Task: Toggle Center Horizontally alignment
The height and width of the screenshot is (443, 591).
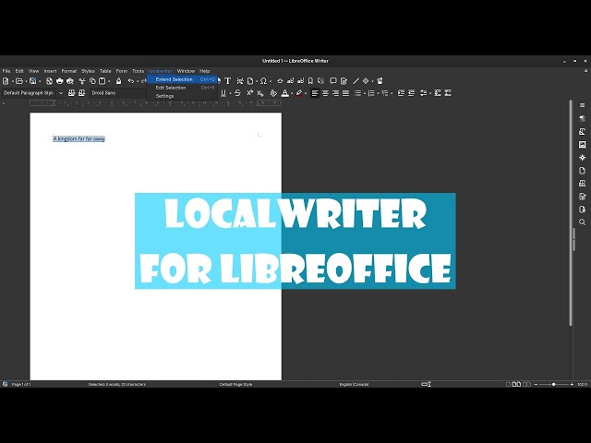Action: coord(325,93)
